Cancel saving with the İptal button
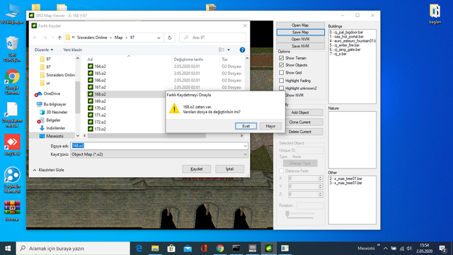This screenshot has height=255, width=453. click(x=229, y=169)
